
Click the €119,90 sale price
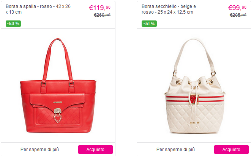click(x=100, y=8)
